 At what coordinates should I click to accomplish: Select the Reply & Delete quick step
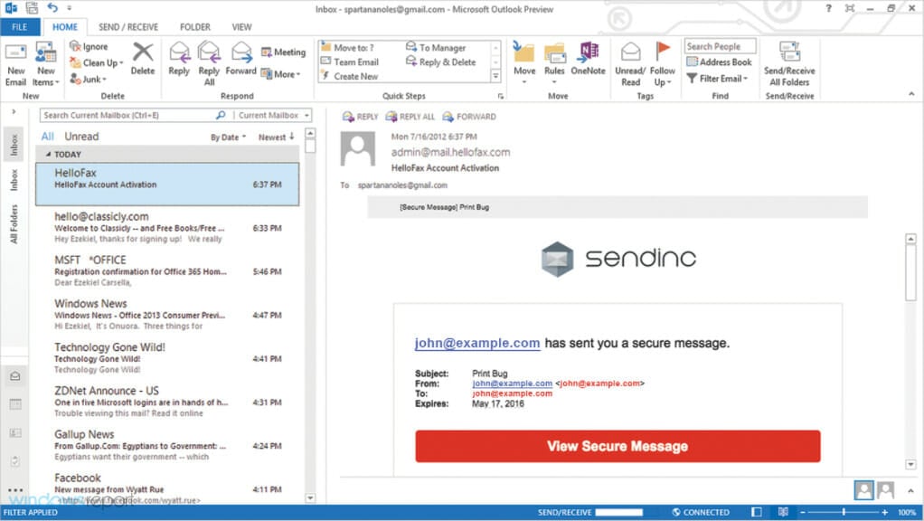pos(441,62)
